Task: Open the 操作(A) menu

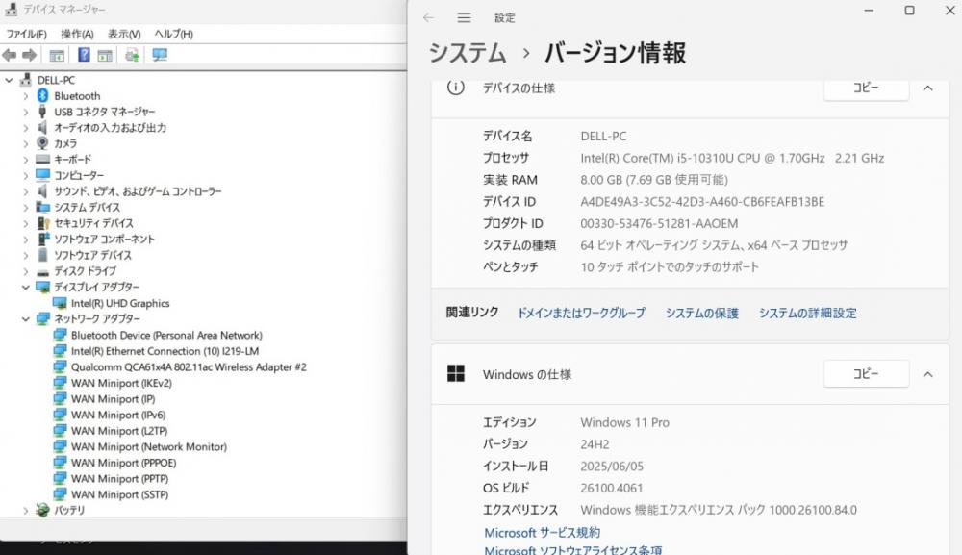Action: point(77,34)
